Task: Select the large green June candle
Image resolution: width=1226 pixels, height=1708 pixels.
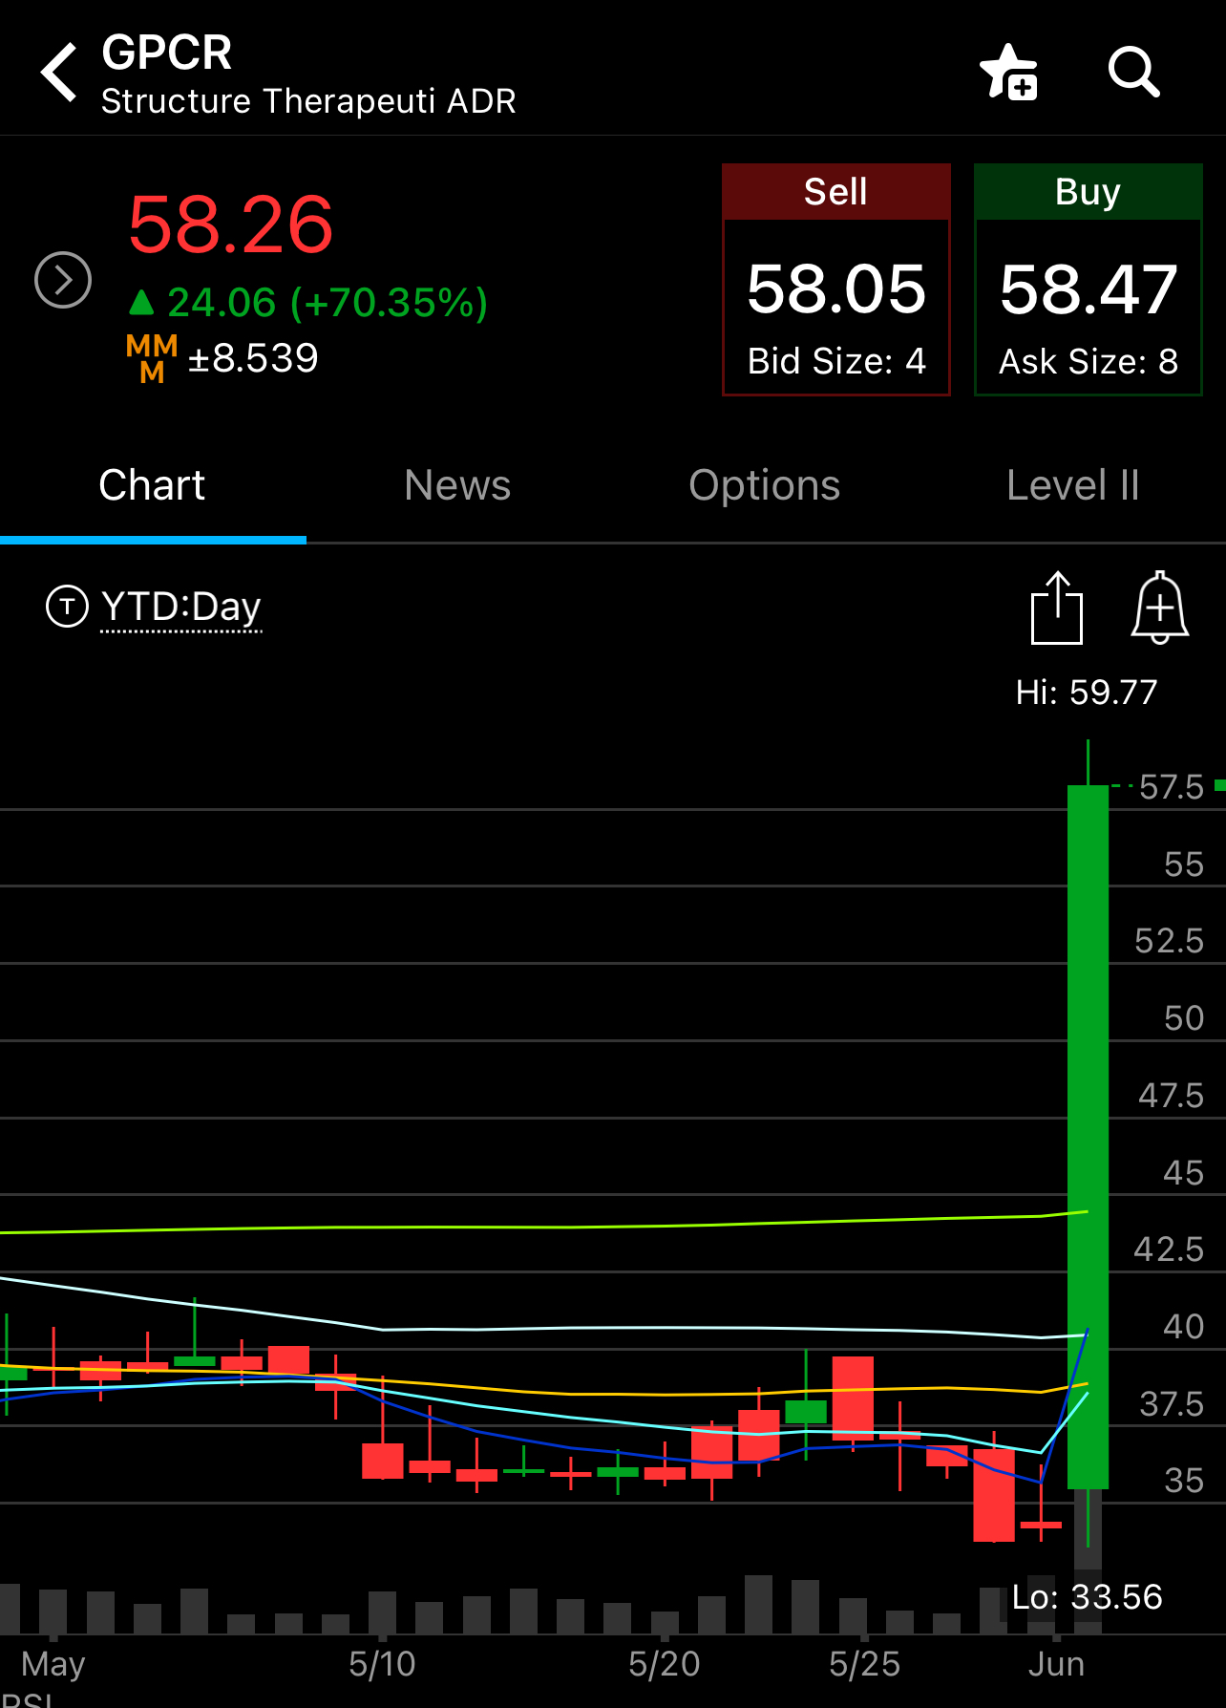Action: point(1088,1137)
